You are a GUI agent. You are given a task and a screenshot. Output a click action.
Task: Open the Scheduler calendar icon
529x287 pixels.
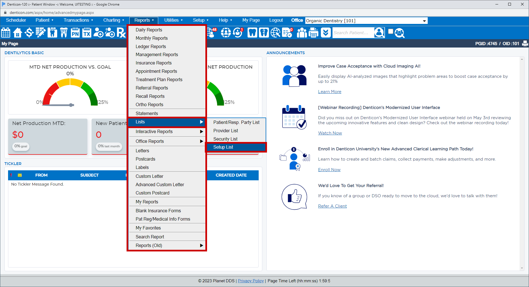[x=6, y=33]
